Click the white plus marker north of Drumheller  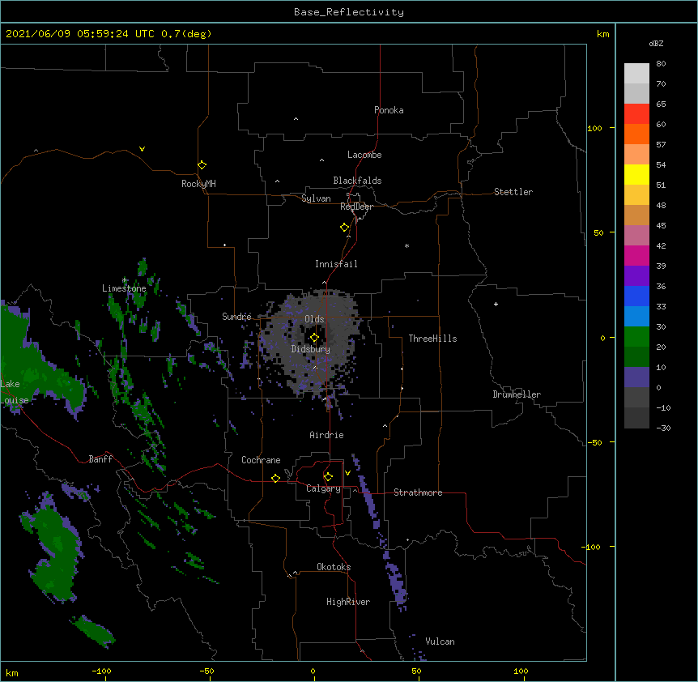coord(496,304)
